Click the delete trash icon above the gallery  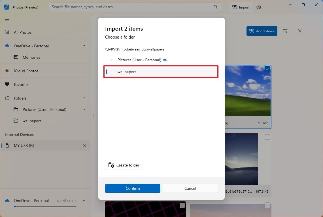[x=285, y=31]
